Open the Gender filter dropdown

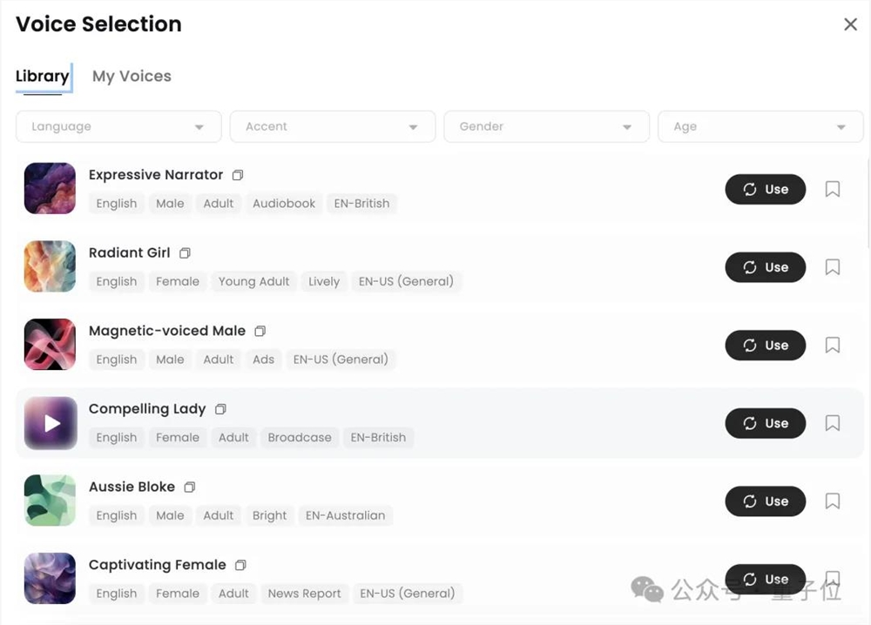[x=546, y=127]
